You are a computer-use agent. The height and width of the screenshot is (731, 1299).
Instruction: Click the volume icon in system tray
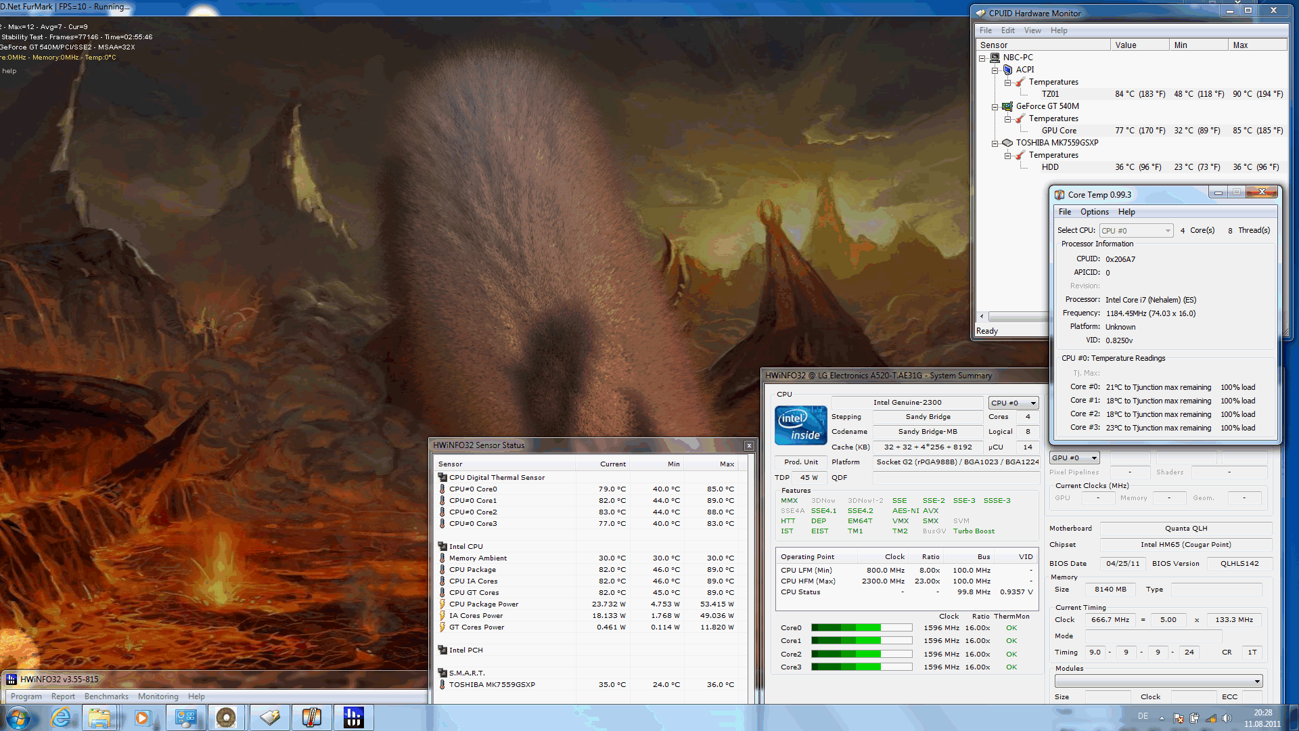click(x=1227, y=718)
